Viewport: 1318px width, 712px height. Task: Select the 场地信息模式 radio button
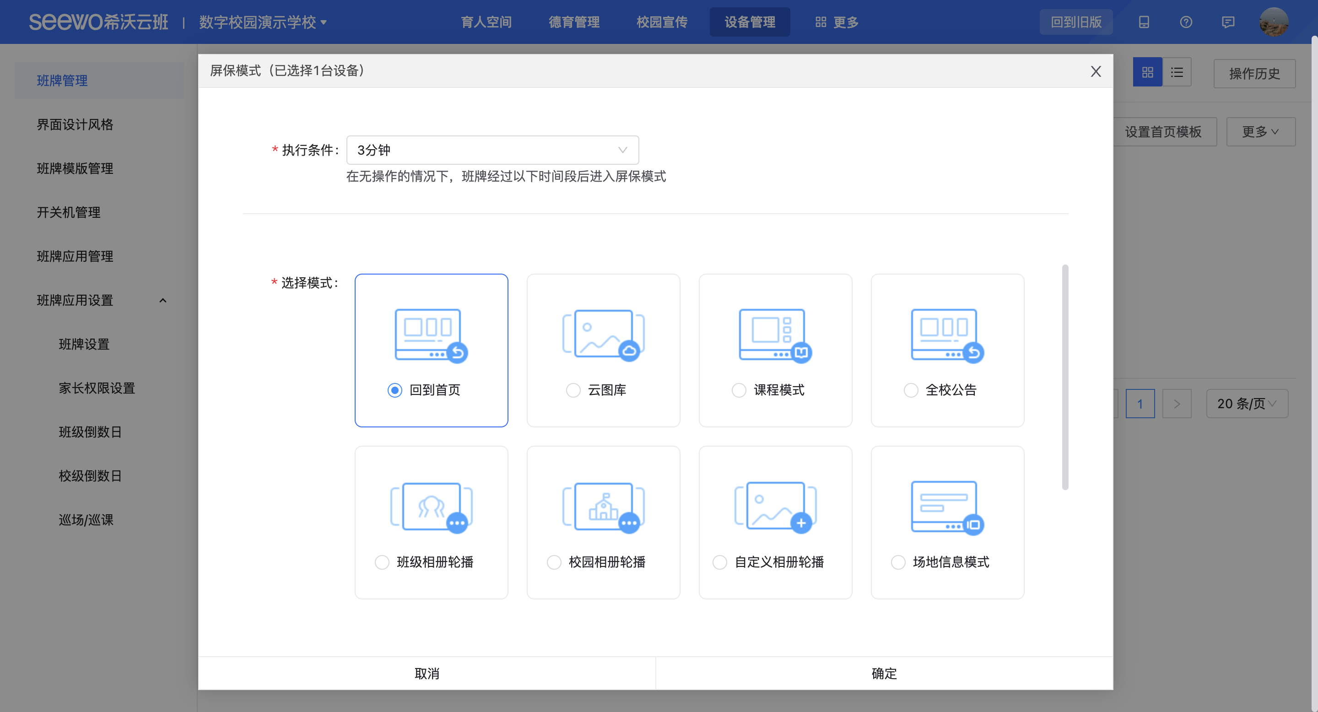tap(898, 562)
